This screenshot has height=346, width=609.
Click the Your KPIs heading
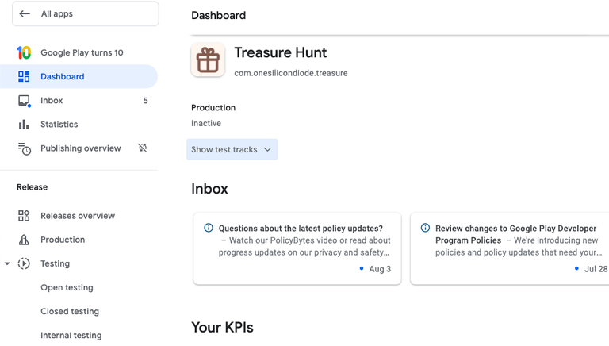tap(222, 327)
